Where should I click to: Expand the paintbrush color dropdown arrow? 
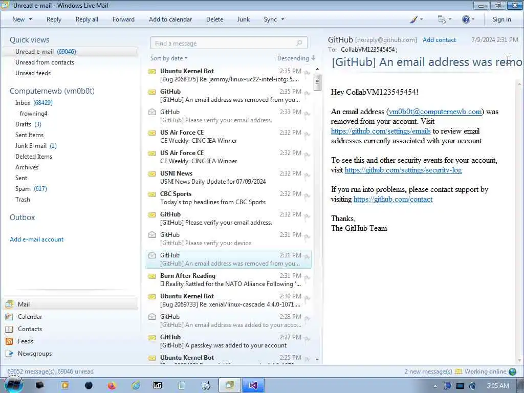421,19
